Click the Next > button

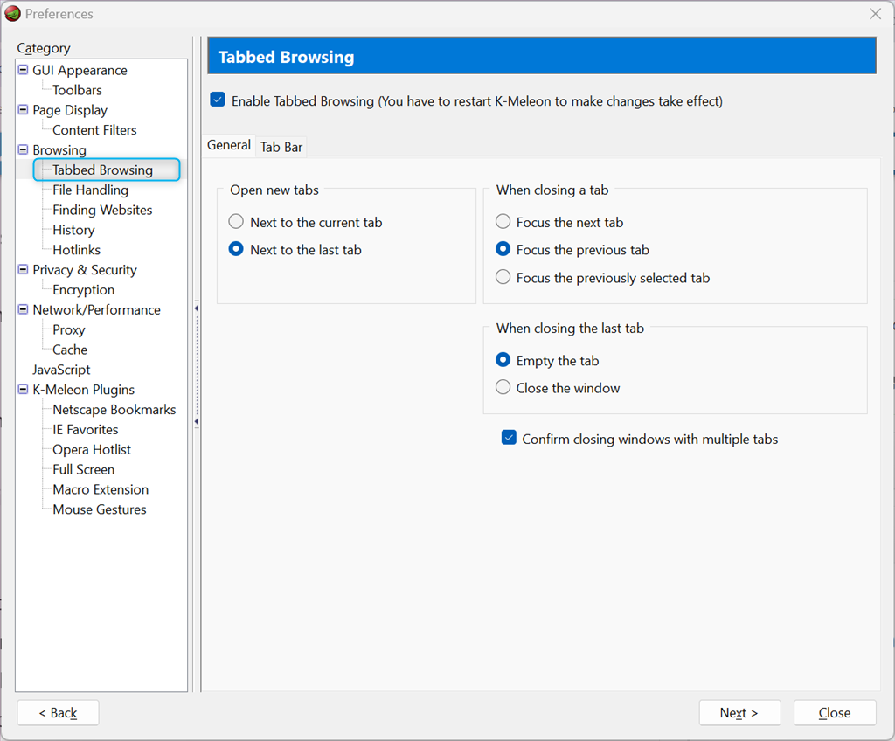click(739, 712)
